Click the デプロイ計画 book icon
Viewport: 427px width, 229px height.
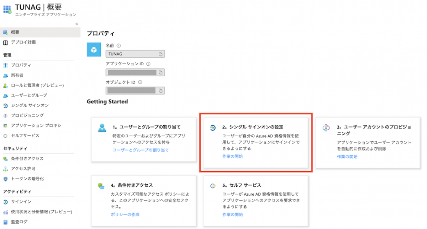coord(5,43)
